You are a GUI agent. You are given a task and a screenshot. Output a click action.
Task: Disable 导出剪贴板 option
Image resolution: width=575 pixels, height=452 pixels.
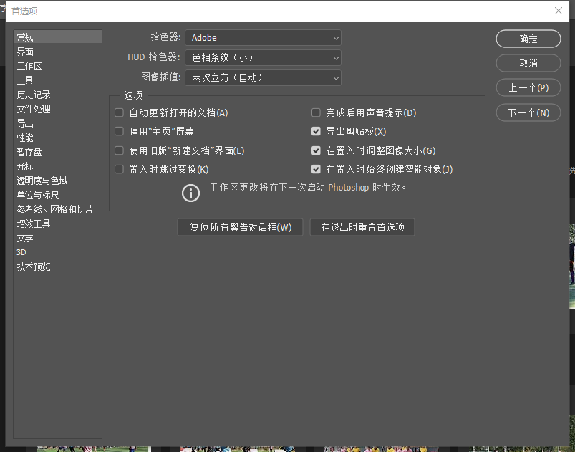coord(316,131)
